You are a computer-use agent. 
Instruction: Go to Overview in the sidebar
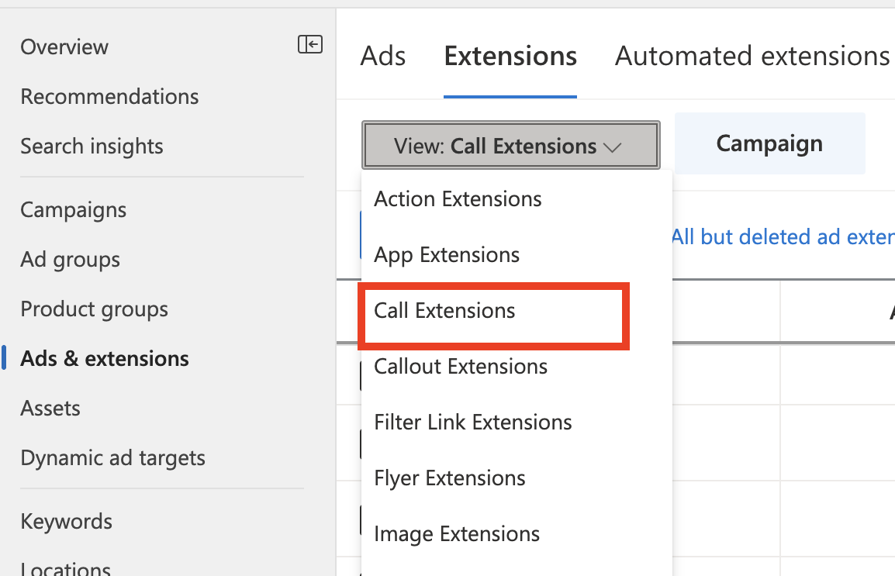(x=64, y=47)
